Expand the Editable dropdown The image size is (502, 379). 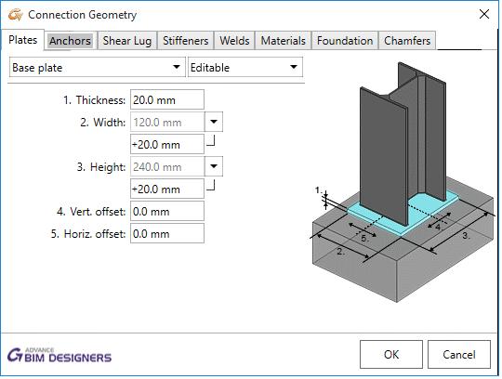coord(245,67)
